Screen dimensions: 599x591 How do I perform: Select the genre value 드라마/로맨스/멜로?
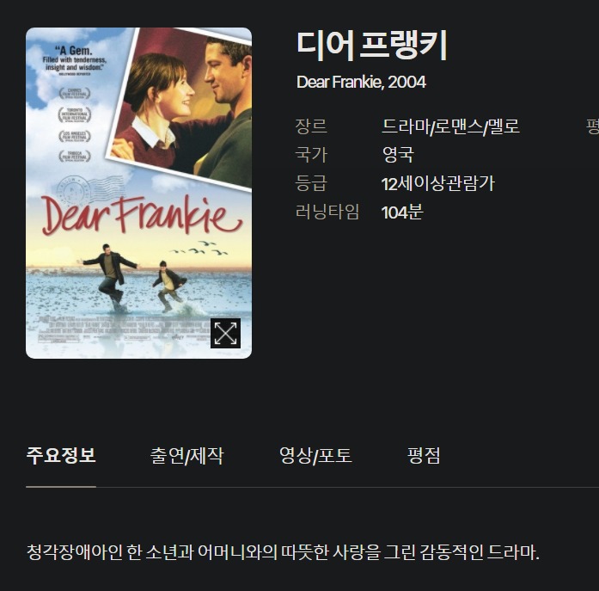click(x=451, y=126)
